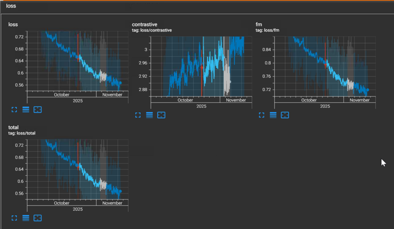Fit domain to data on total chart
The height and width of the screenshot is (229, 394).
[38, 218]
